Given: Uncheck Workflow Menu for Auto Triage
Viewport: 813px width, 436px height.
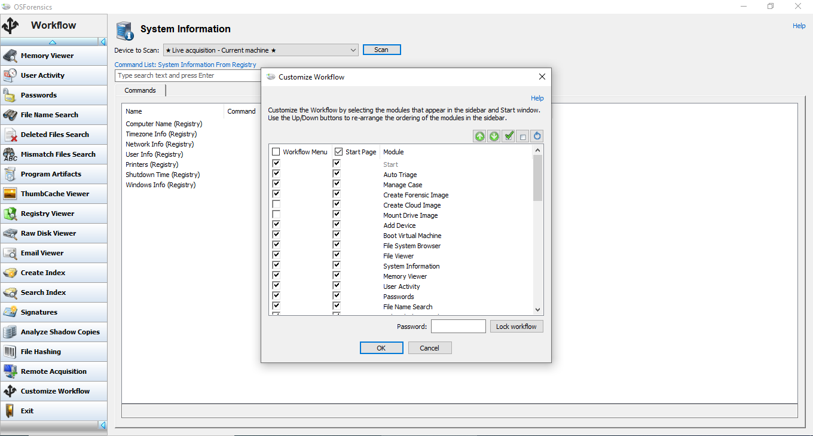Looking at the screenshot, I should pos(276,175).
